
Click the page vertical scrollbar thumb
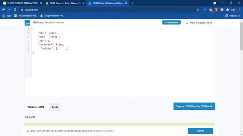[241, 36]
